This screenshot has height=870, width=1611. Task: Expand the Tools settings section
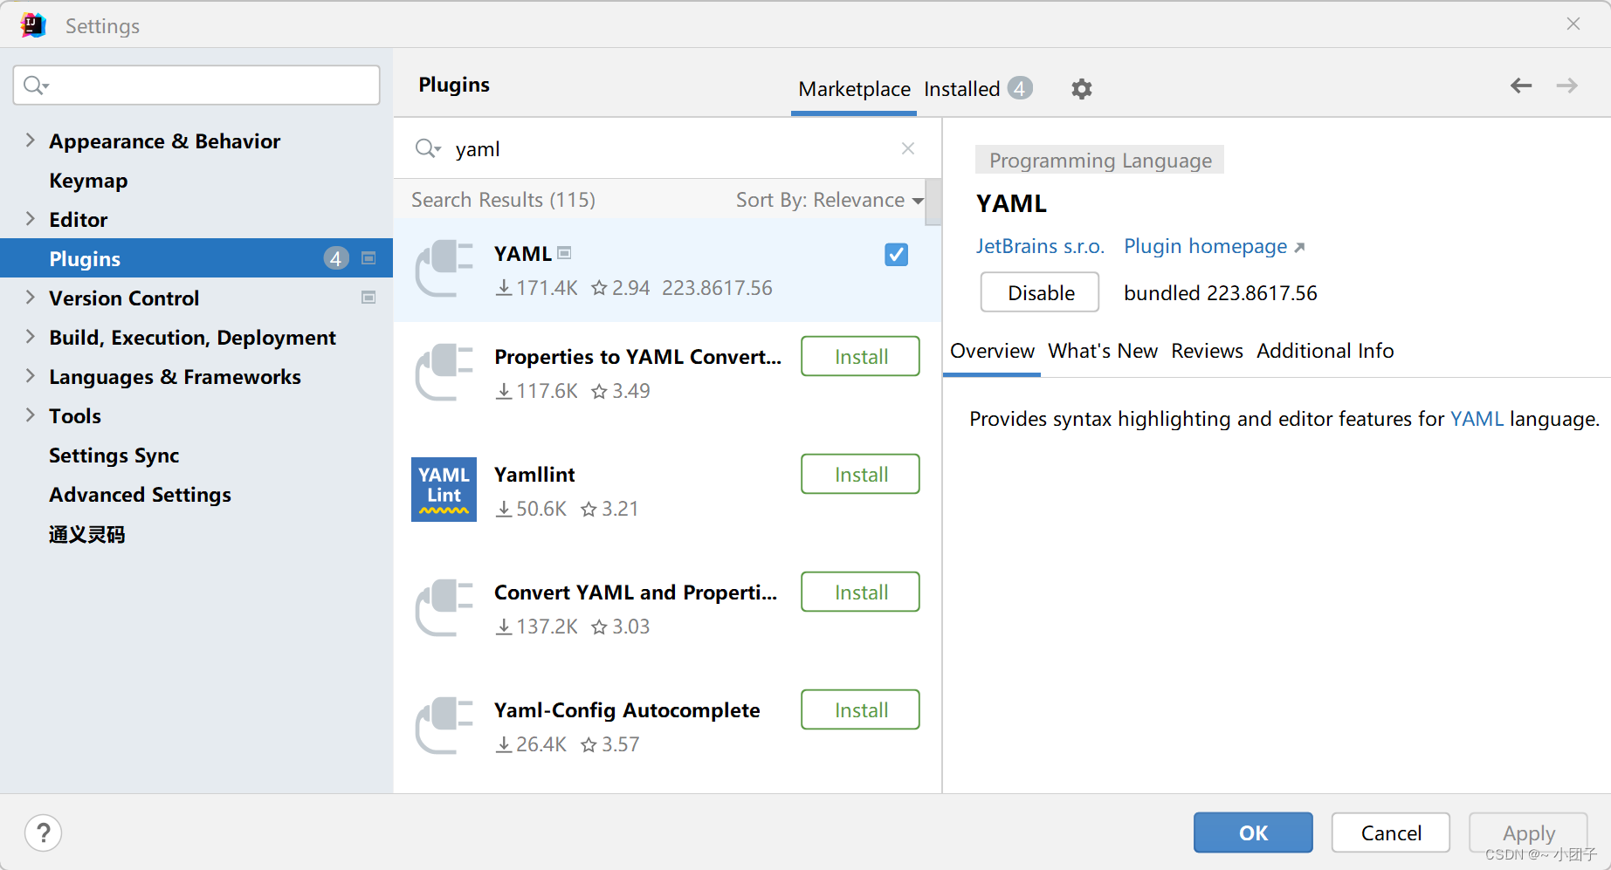(31, 415)
